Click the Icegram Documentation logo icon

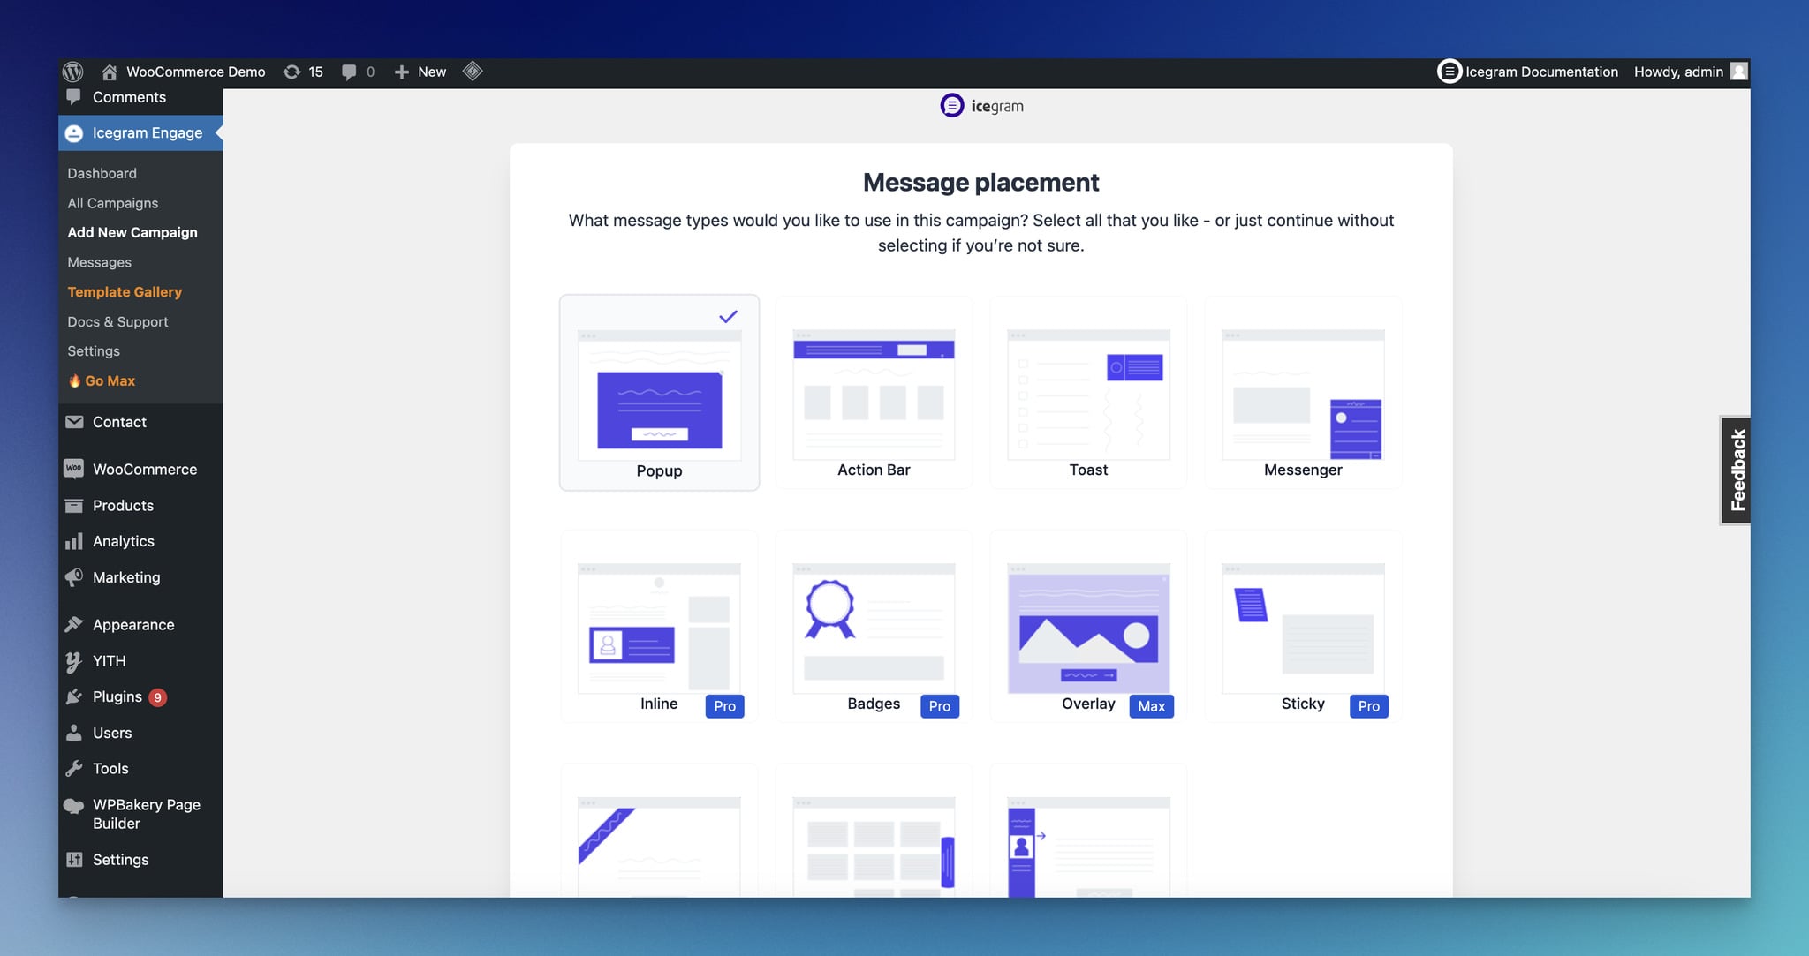[1449, 72]
